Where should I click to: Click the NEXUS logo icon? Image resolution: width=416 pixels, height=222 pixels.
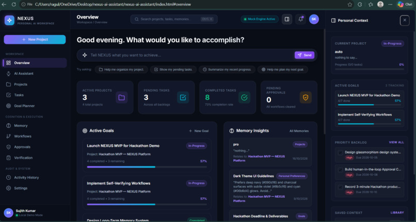(x=9, y=21)
